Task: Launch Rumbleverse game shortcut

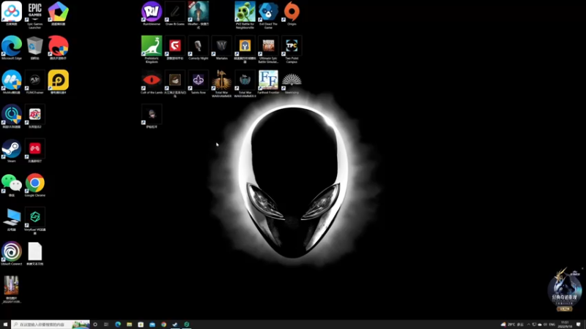Action: click(152, 13)
